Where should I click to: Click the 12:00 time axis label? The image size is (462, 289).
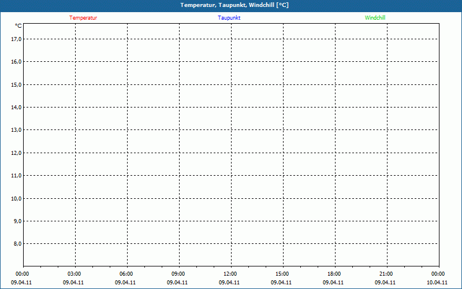230,274
